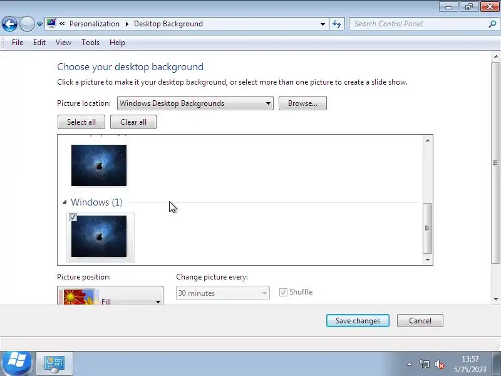This screenshot has width=501, height=376.
Task: Go back with the blue Back arrow
Action: pos(9,24)
